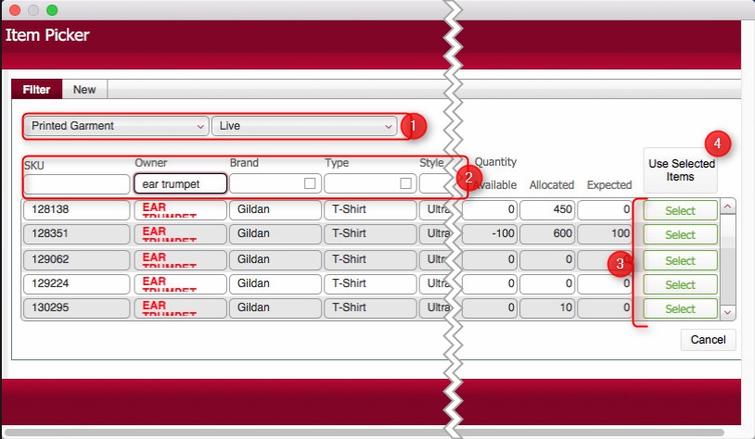
Task: Open the New tab
Action: (84, 90)
